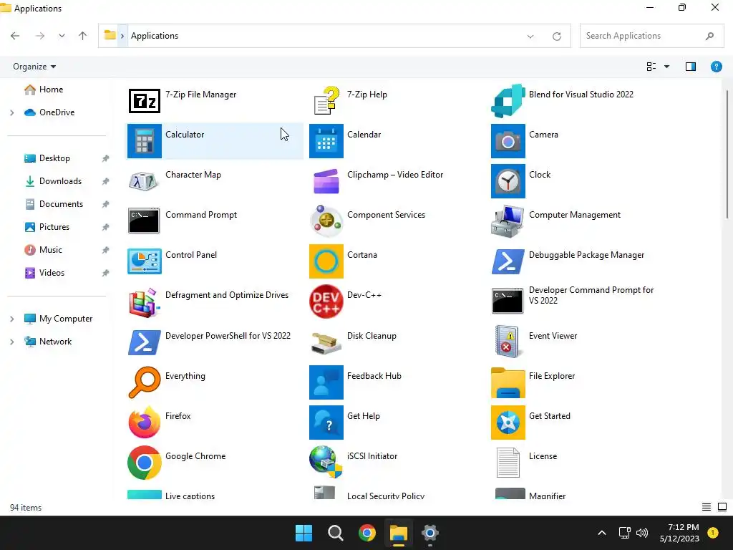
Task: Click the Blend for Visual Studio 2022 icon
Action: click(508, 100)
